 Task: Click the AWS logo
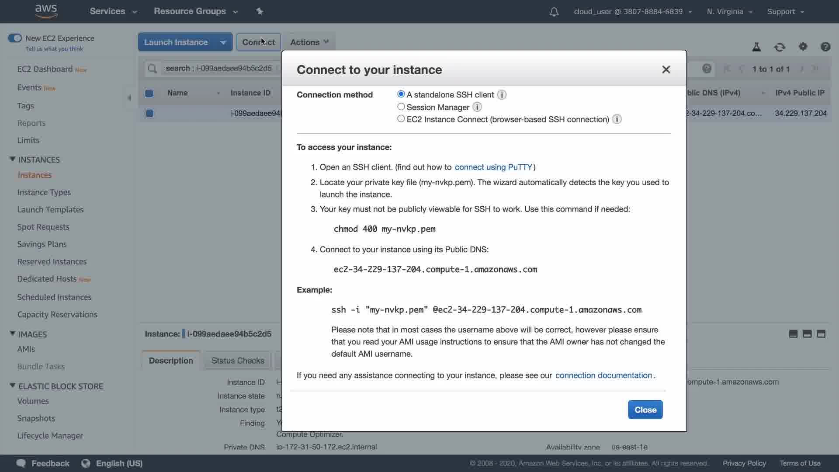46,11
